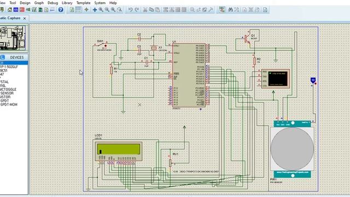Click the Zoom to fit sheet icon
The height and width of the screenshot is (197, 350).
pyautogui.click(x=113, y=10)
